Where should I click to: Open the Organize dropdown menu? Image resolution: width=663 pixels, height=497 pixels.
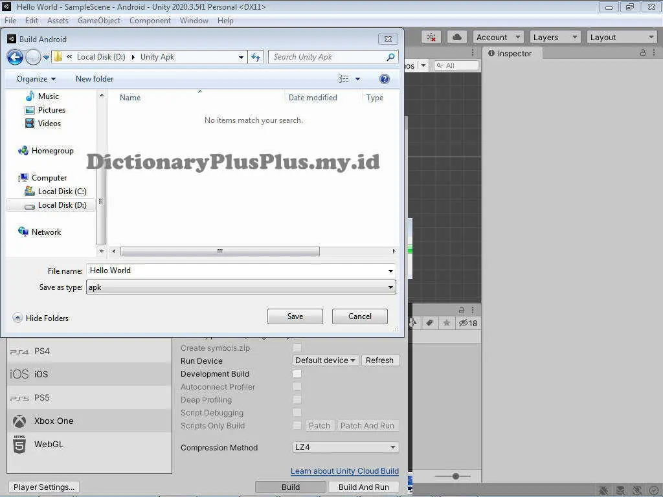pyautogui.click(x=36, y=79)
